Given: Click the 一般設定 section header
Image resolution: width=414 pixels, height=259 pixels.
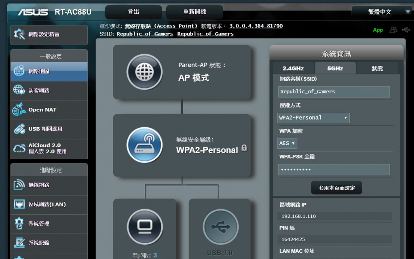Looking at the screenshot, I should 49,56.
